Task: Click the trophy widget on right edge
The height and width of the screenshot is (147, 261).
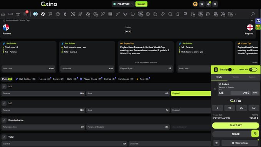Action: point(258,27)
